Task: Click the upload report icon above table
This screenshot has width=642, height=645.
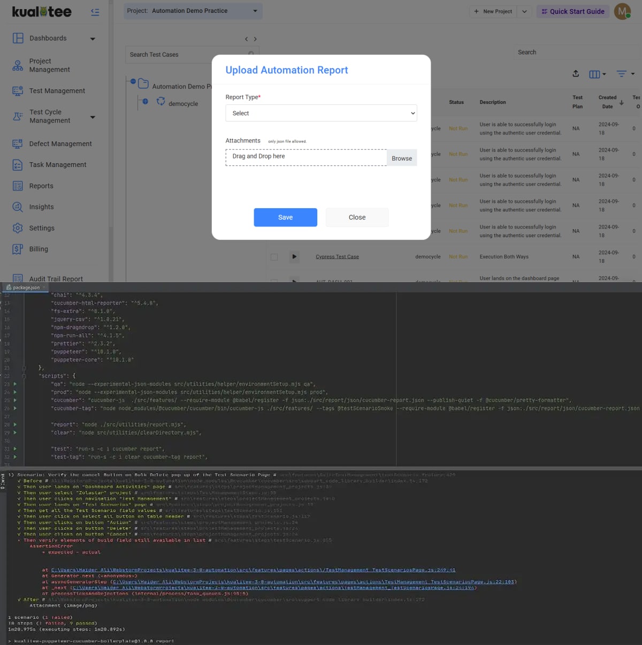Action: click(576, 74)
